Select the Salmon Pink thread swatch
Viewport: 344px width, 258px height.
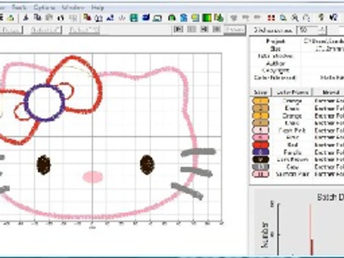[x=260, y=174]
